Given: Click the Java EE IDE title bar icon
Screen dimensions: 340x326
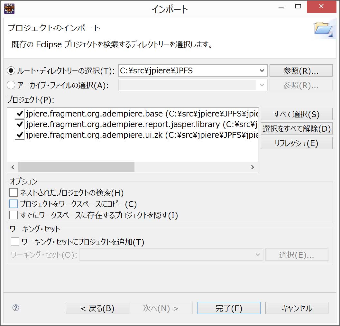Looking at the screenshot, I should pos(9,8).
